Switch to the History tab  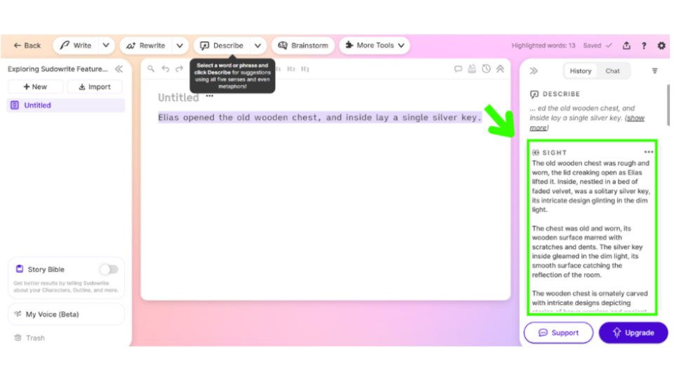coord(581,72)
